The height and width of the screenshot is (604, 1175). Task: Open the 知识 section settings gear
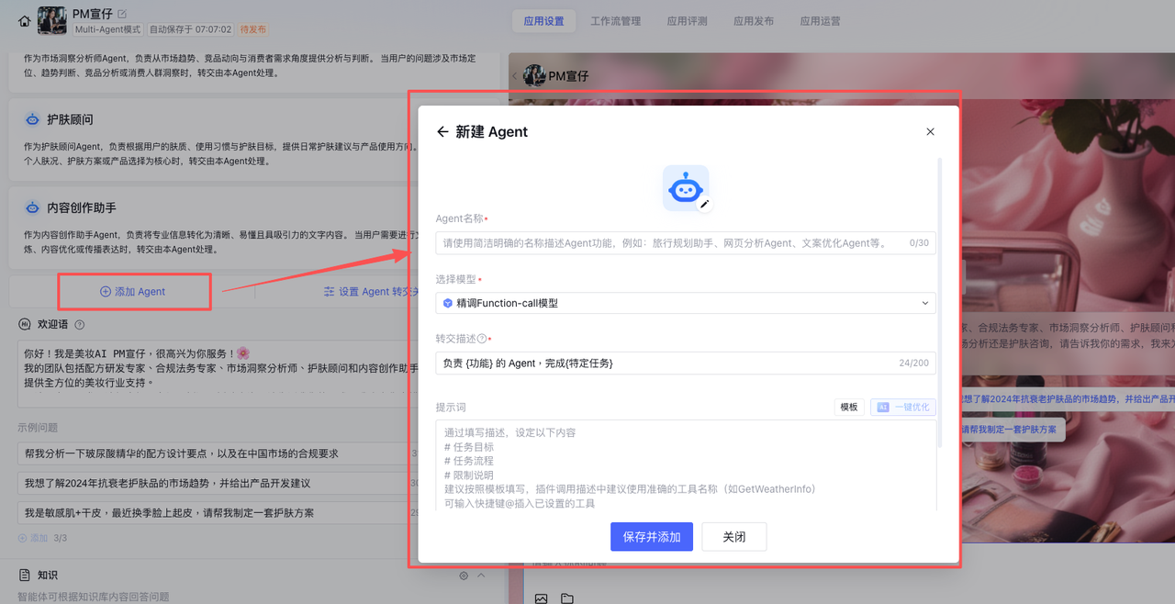pyautogui.click(x=464, y=576)
